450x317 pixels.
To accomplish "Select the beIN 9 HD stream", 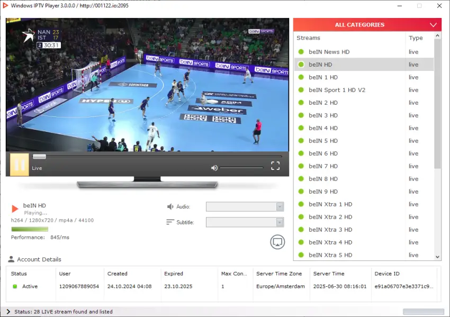I will click(x=364, y=192).
